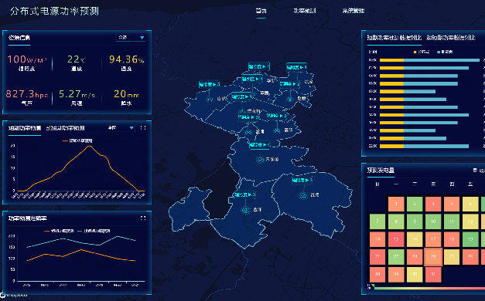Select day 26 heatmap cell

tap(470, 256)
